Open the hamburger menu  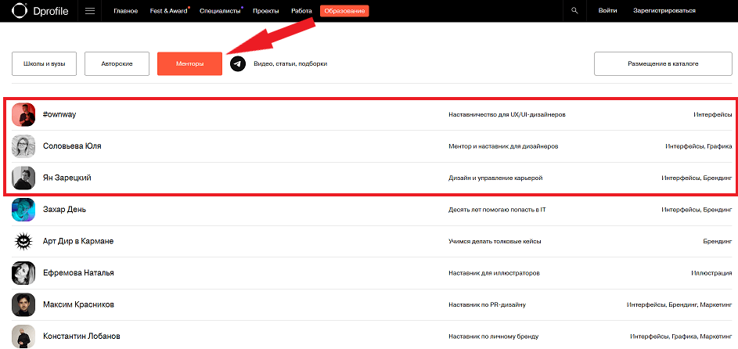90,11
